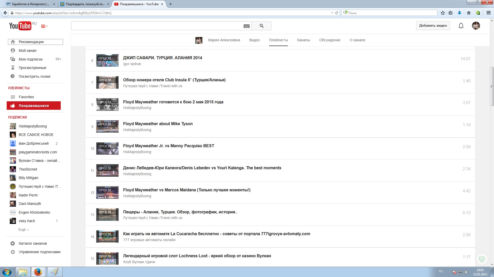
Task: Open Lochness Loot slot review thumbnail
Action: click(107, 258)
